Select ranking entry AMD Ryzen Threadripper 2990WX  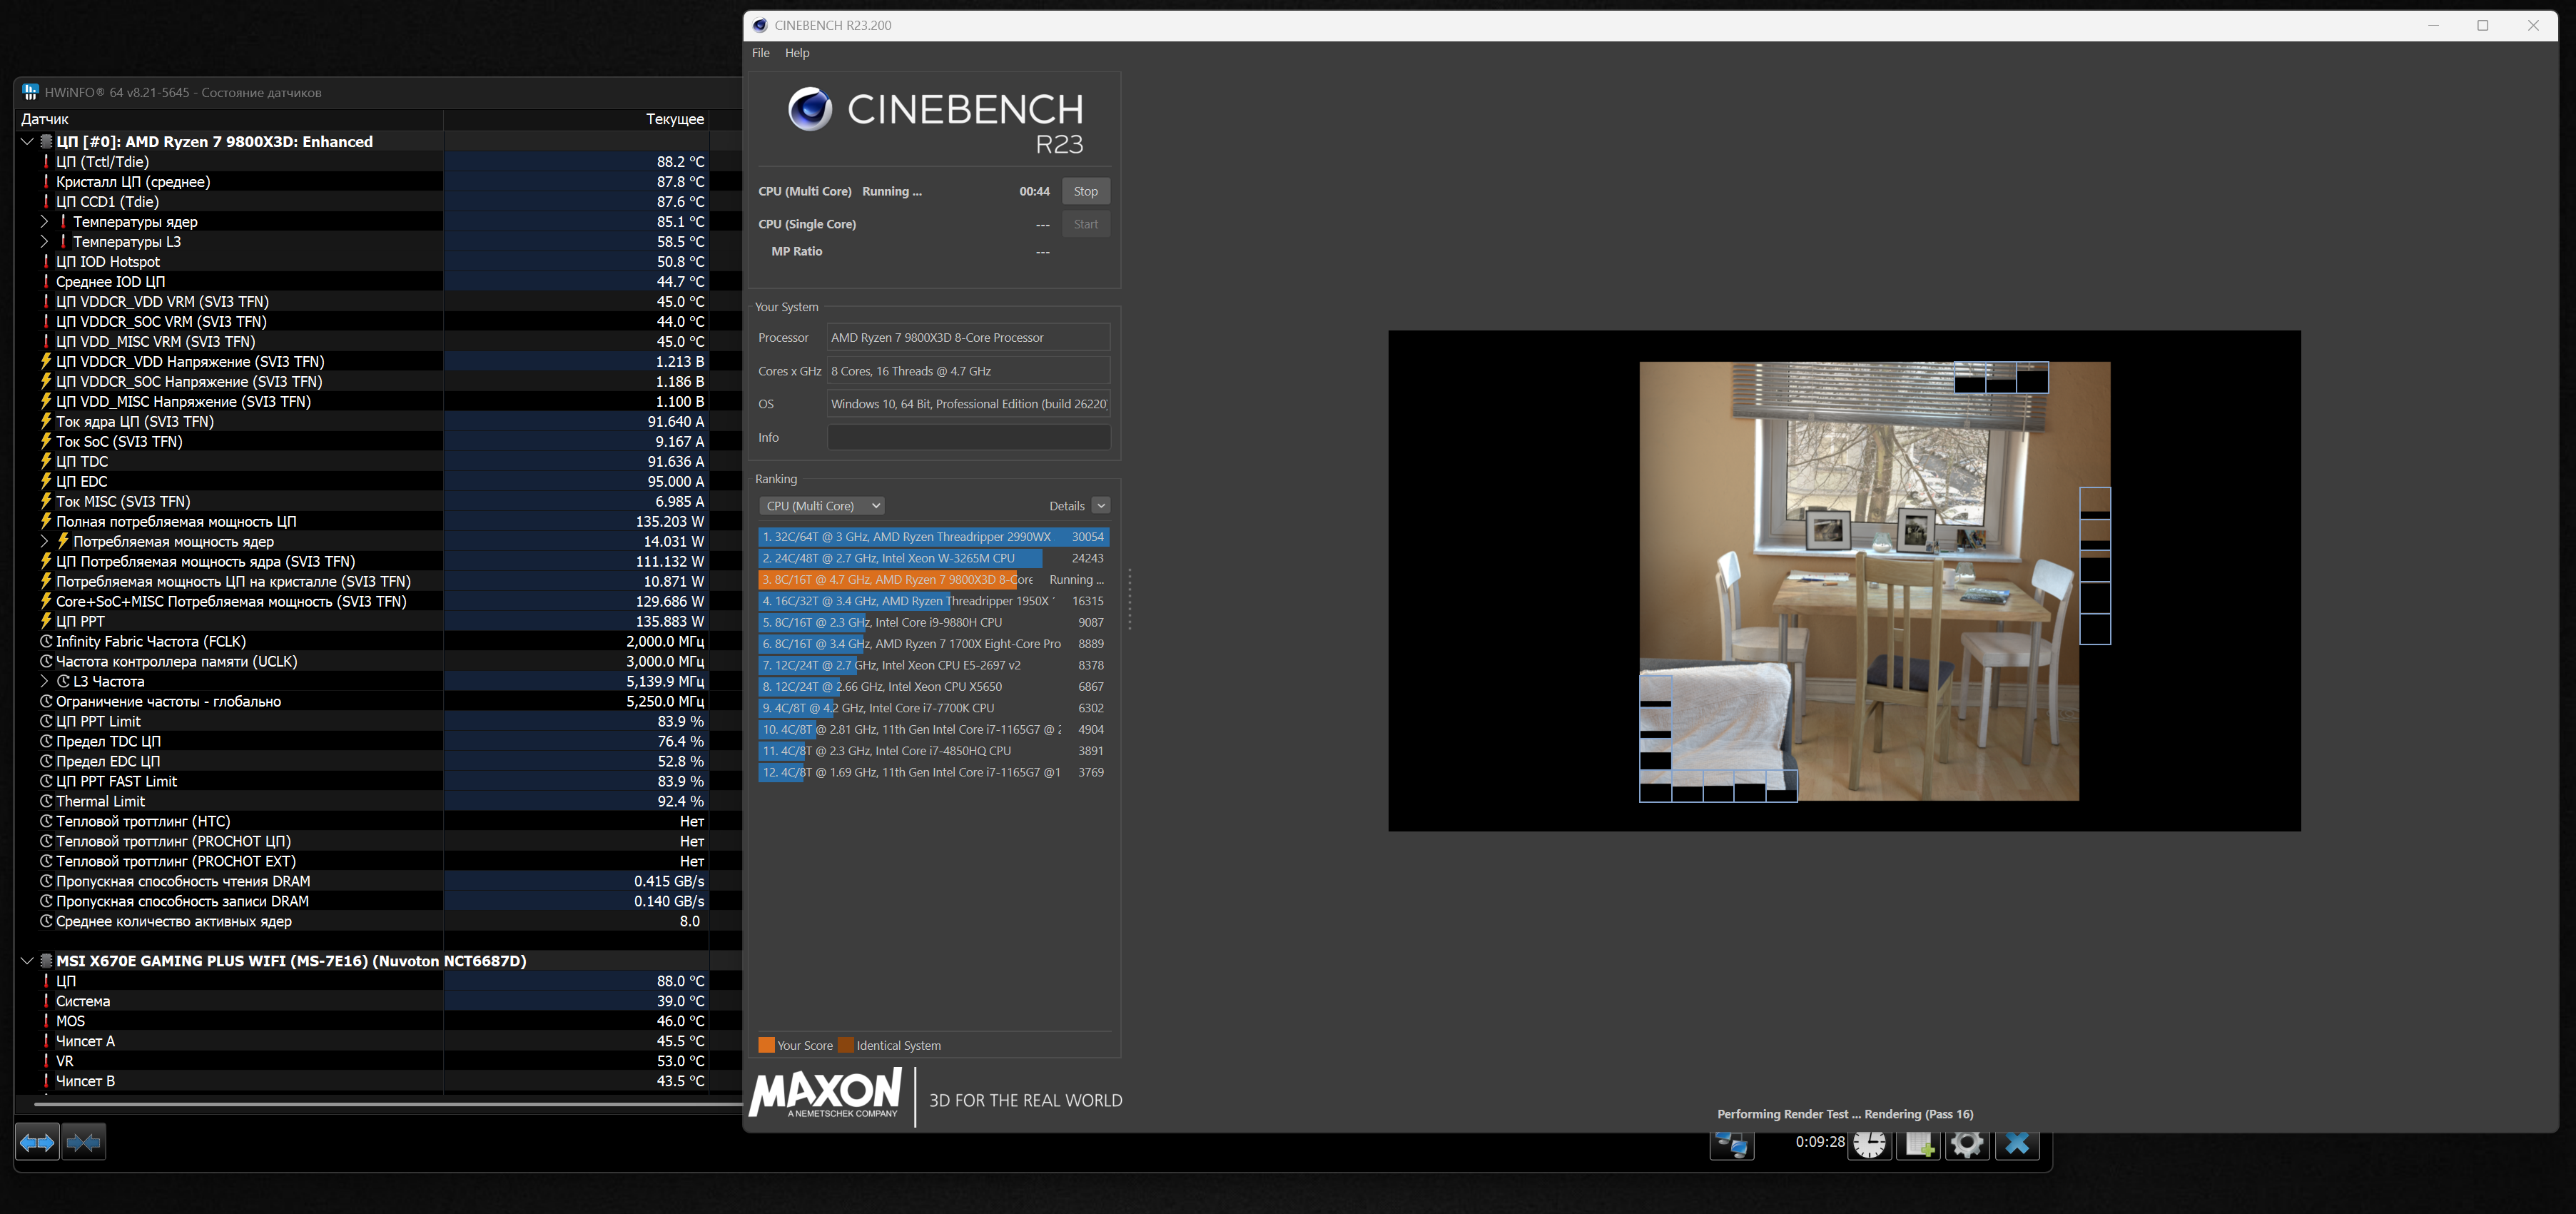click(x=933, y=537)
